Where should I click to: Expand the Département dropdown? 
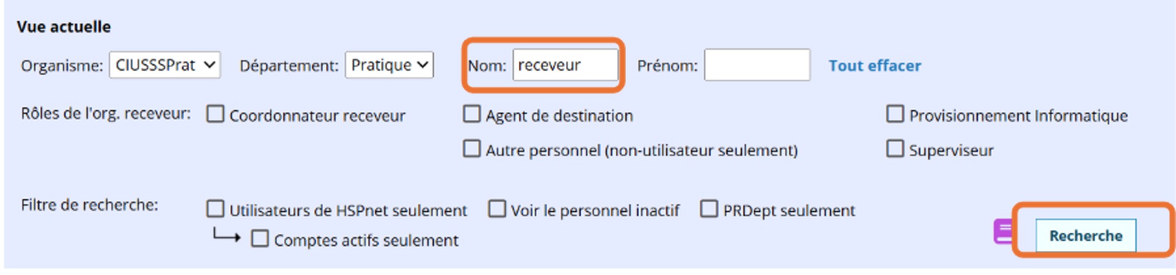(x=389, y=65)
